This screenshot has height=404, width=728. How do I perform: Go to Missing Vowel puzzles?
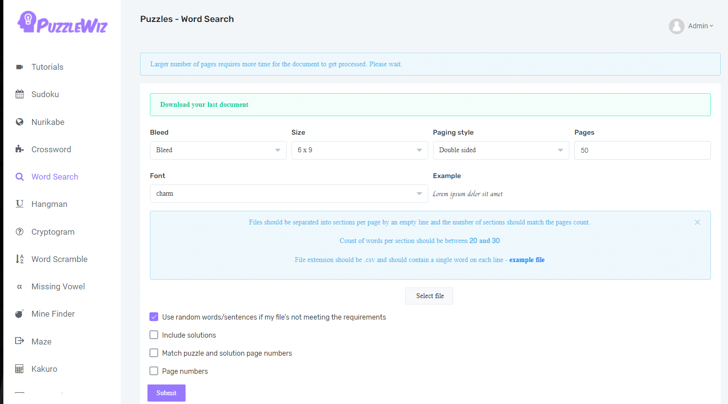(58, 286)
